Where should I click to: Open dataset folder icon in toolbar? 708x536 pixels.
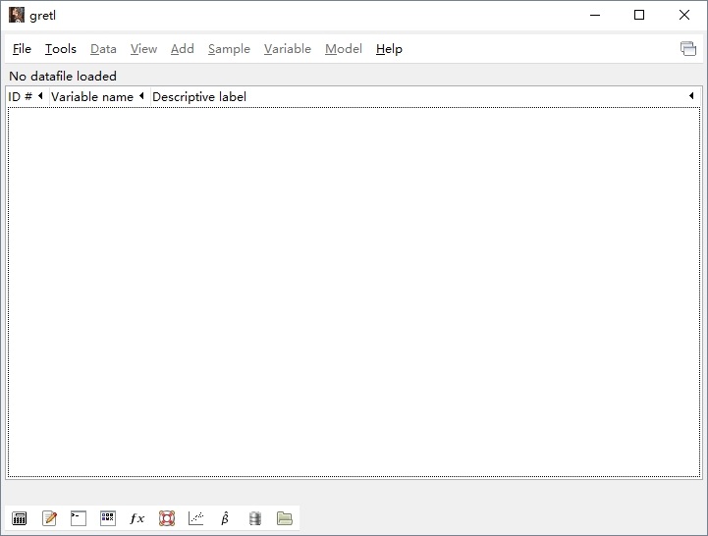[x=285, y=518]
